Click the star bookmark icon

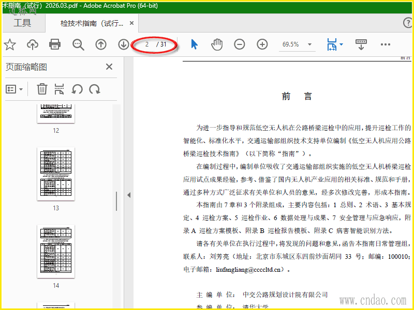(x=10, y=44)
